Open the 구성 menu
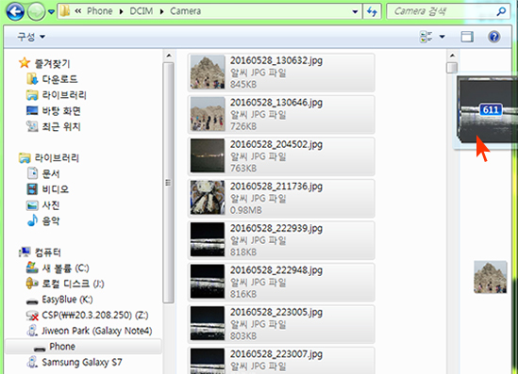Image resolution: width=518 pixels, height=374 pixels. [x=31, y=37]
